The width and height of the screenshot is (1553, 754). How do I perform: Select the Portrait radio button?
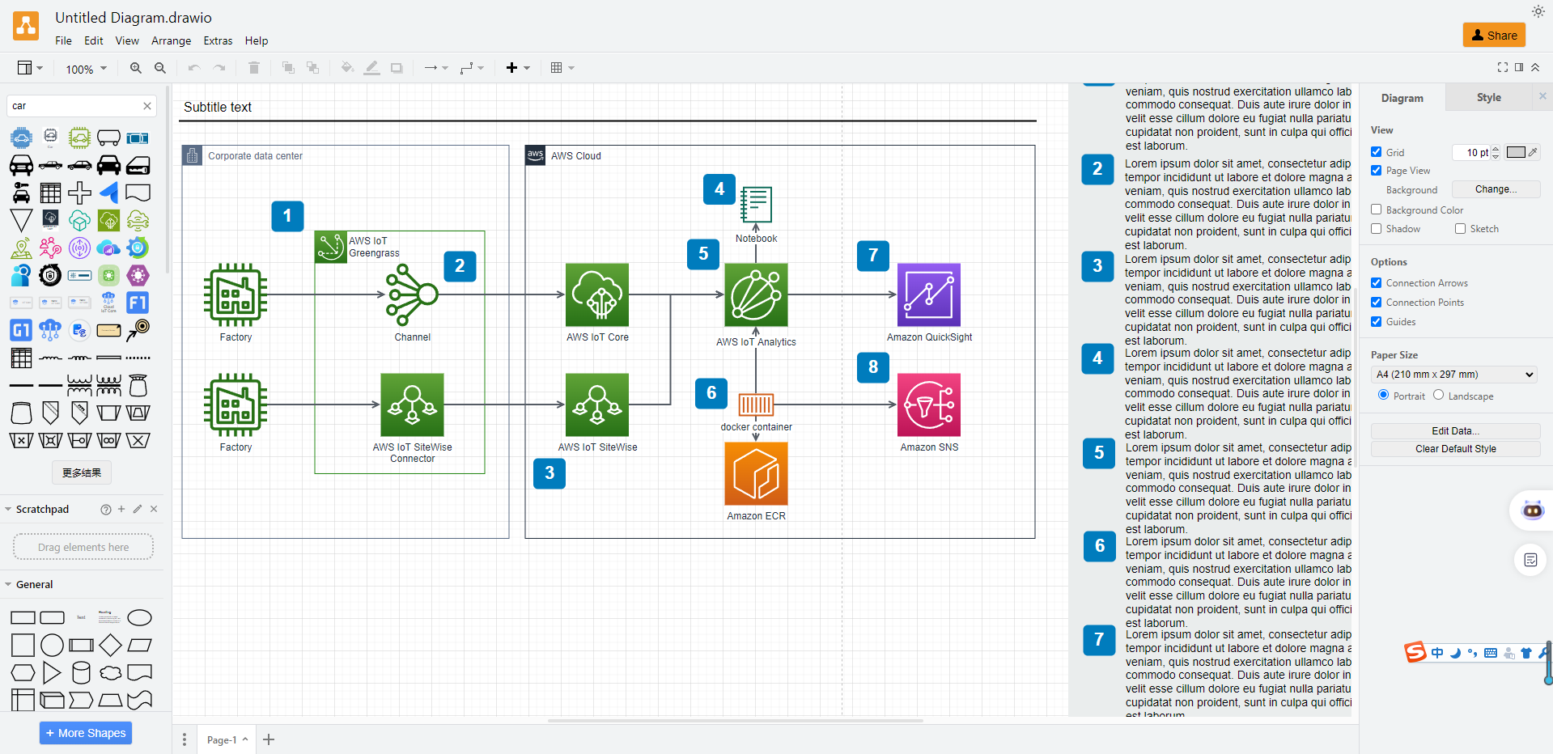tap(1383, 395)
